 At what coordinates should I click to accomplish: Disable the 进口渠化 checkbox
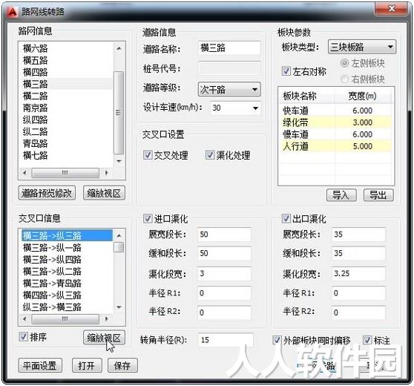coord(148,218)
